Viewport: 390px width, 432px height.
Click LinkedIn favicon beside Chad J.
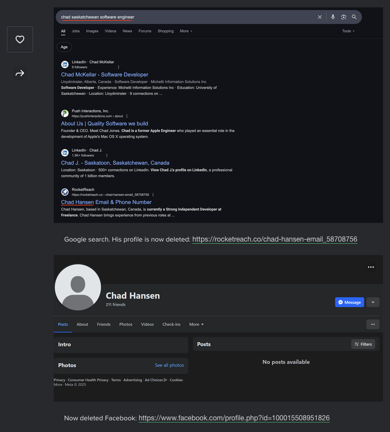tap(65, 153)
